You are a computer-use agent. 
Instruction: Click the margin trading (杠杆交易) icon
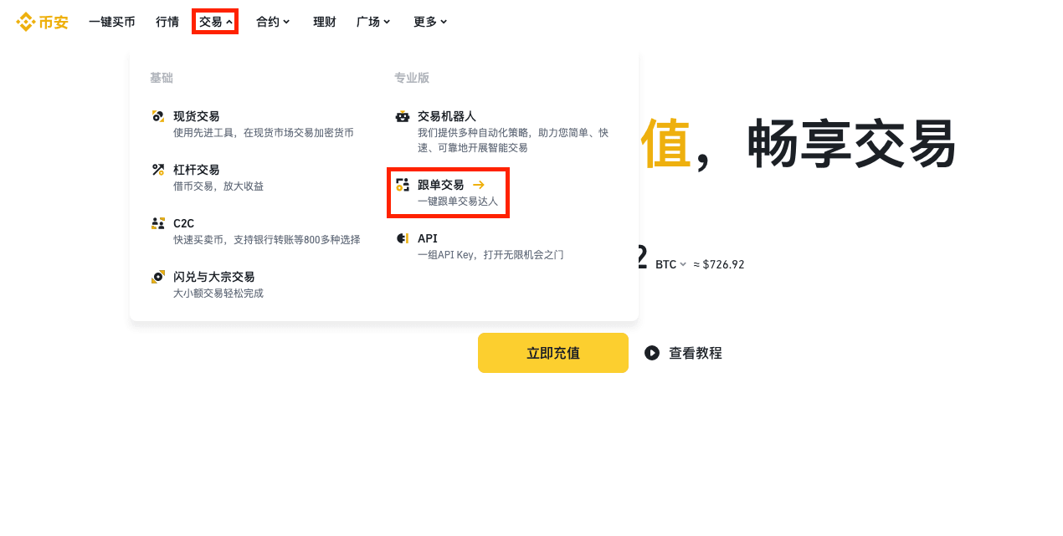point(158,170)
